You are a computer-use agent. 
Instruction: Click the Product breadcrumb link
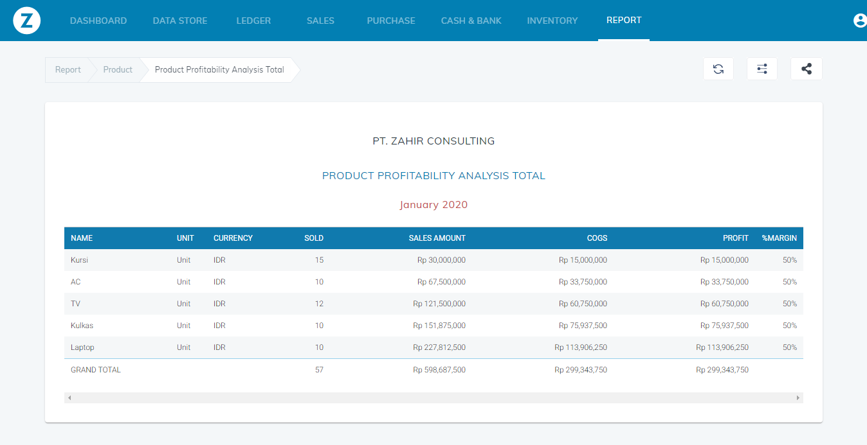point(118,70)
